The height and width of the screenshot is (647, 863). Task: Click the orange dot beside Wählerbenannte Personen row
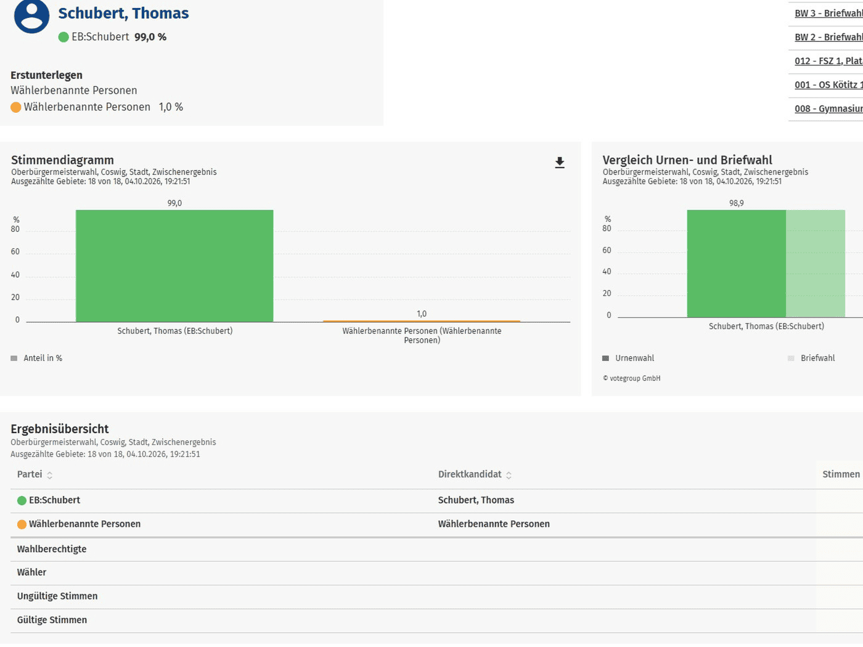coord(22,524)
